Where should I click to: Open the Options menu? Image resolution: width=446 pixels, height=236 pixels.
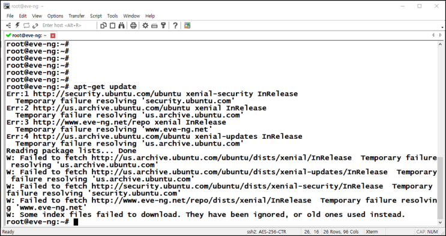point(55,16)
